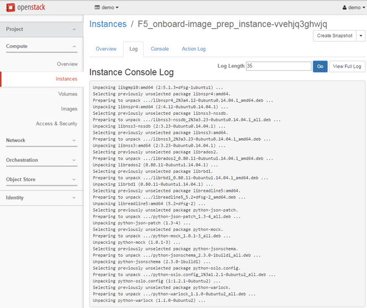Click the Log Length input field

tap(278, 66)
